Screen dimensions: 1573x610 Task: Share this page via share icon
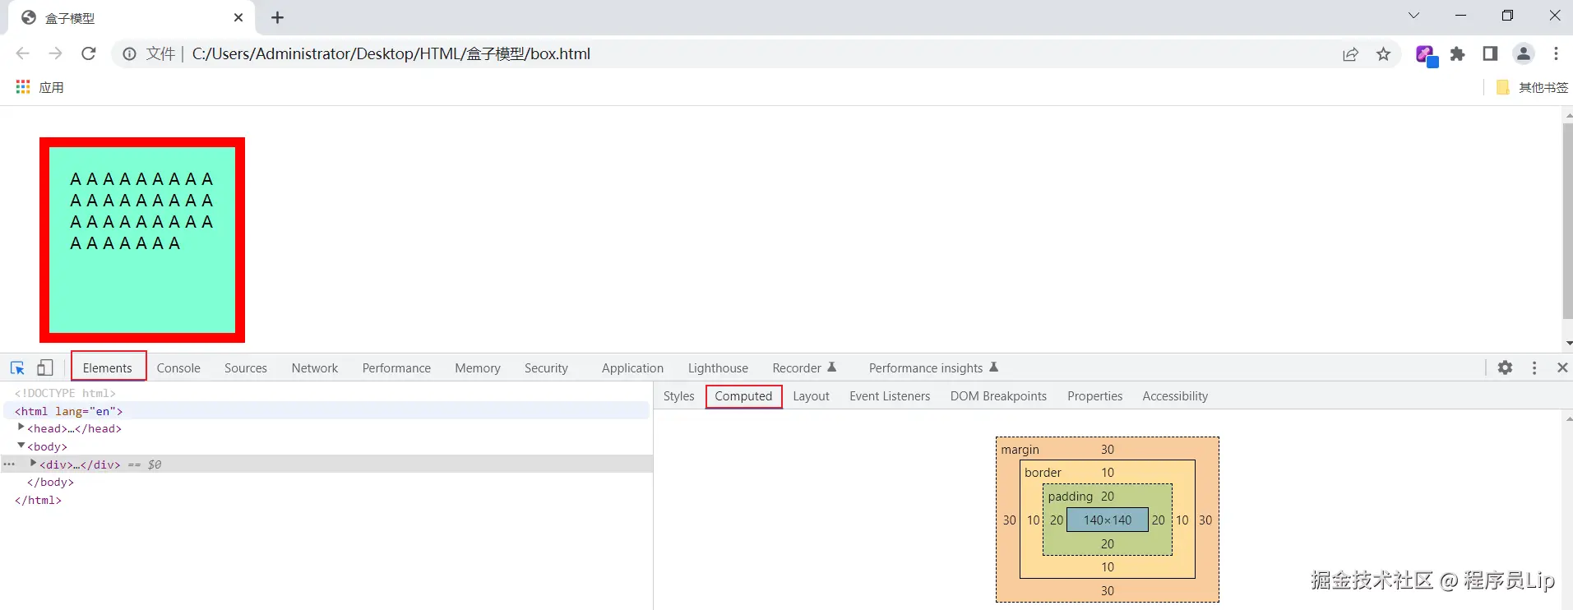coord(1350,54)
